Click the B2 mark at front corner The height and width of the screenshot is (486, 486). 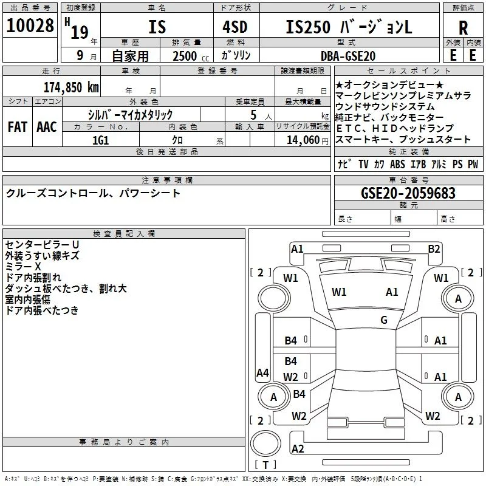click(x=434, y=249)
